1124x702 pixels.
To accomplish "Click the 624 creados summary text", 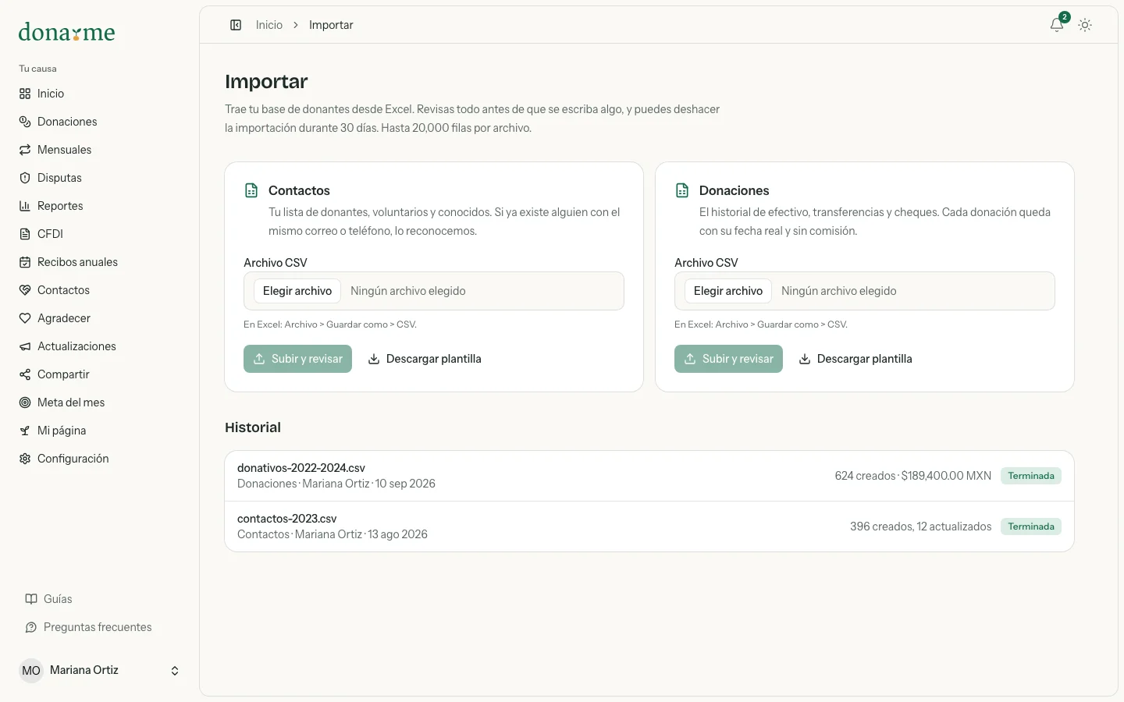I will tap(913, 476).
